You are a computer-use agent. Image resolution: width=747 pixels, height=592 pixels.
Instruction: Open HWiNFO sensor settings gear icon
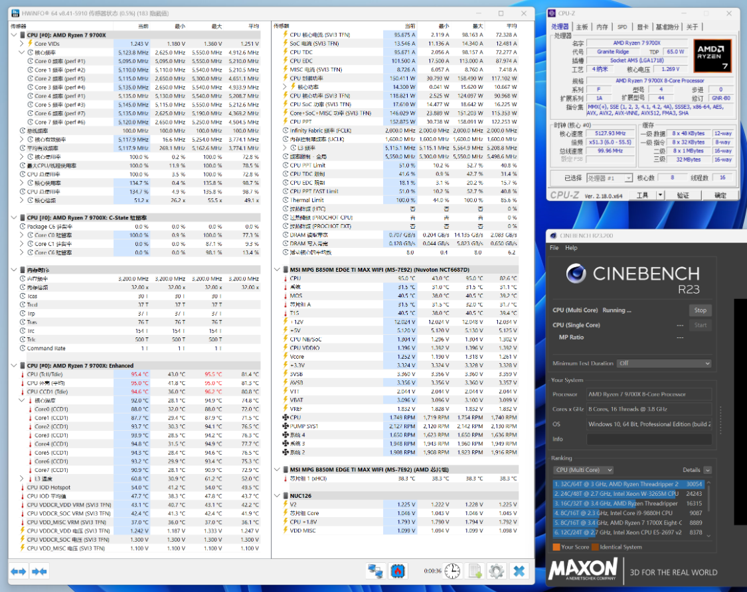[x=497, y=571]
